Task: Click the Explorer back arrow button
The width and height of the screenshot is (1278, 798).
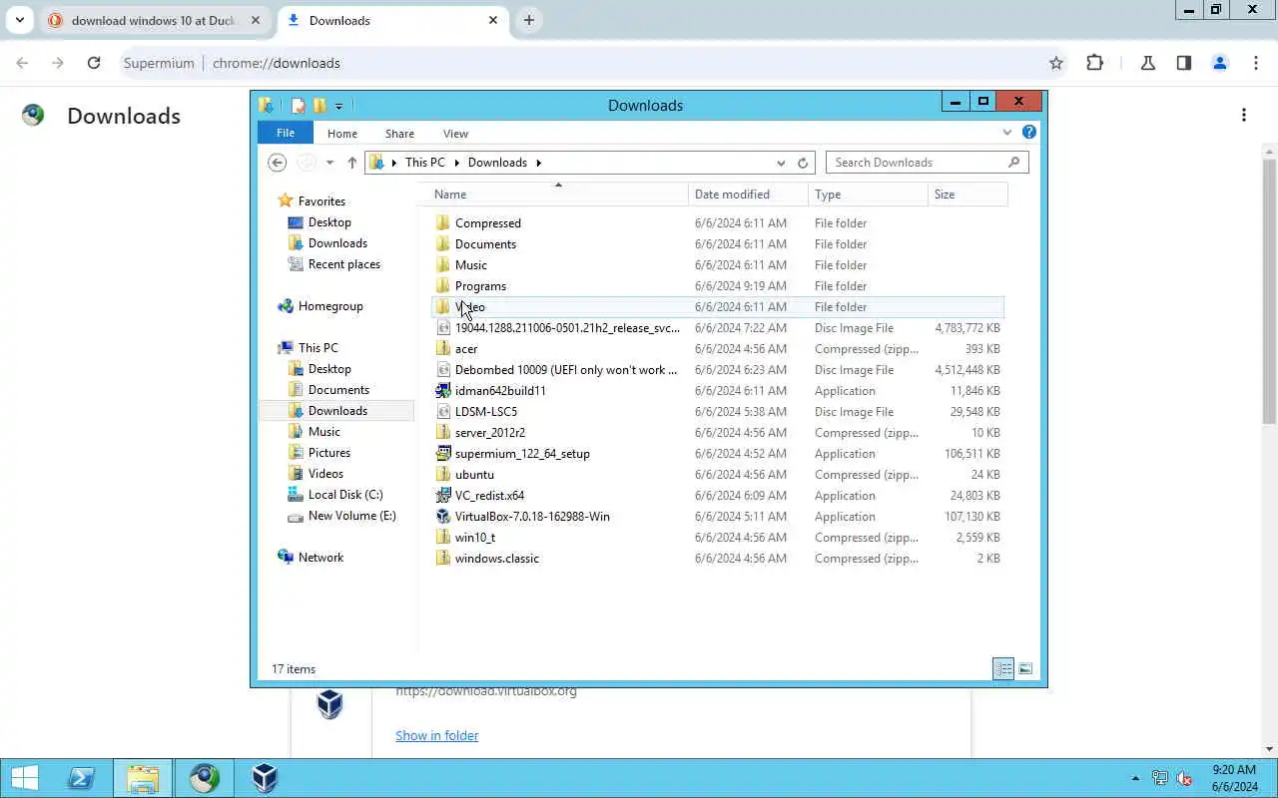Action: coord(278,163)
